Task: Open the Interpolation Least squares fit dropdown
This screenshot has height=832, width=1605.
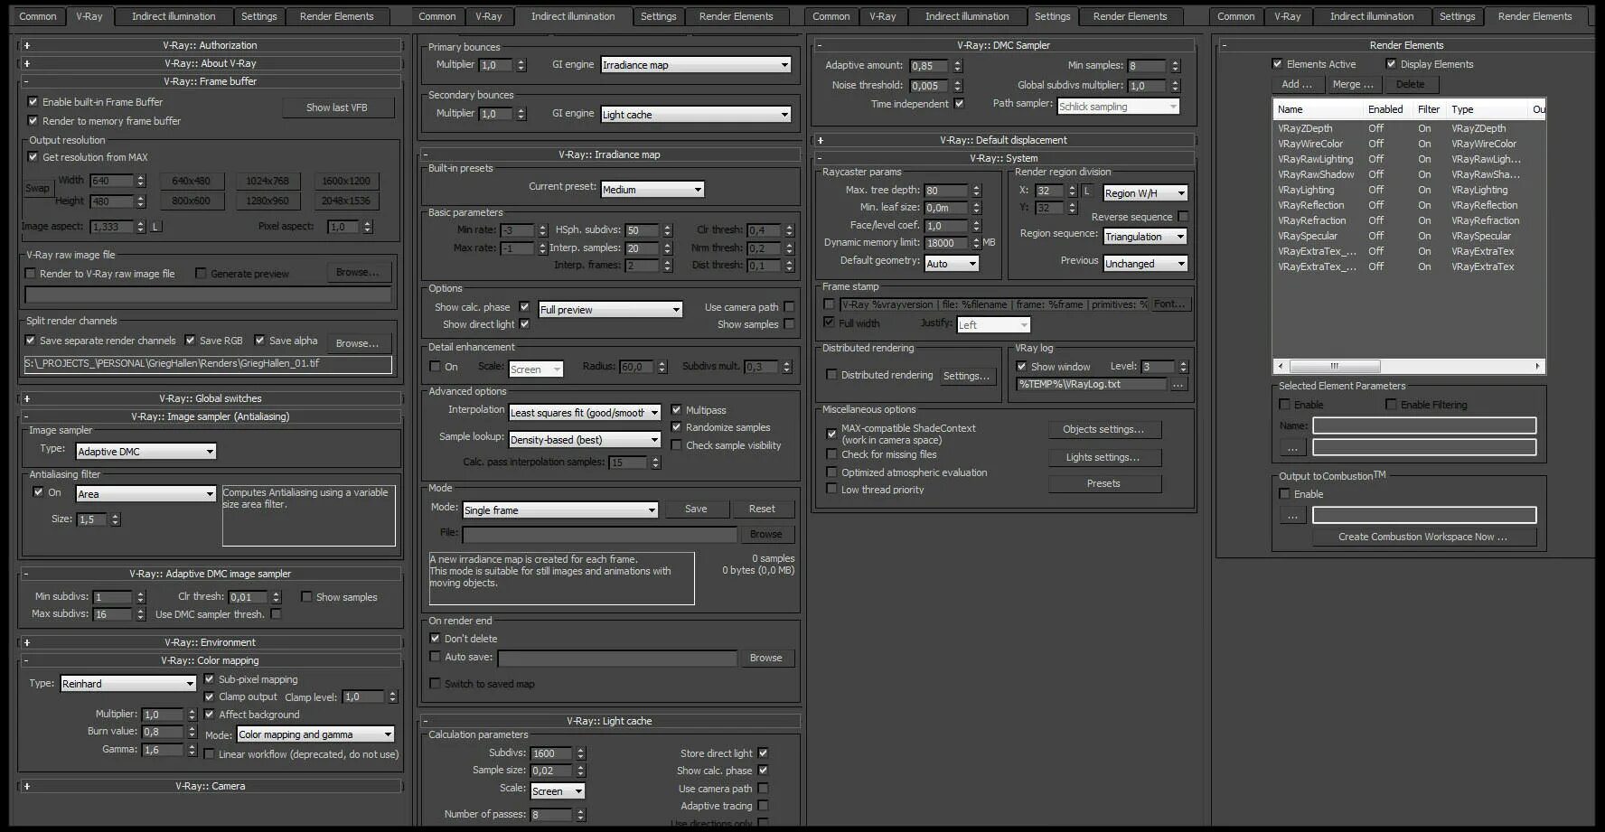Action: 585,413
